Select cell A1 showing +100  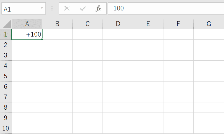tap(27, 34)
